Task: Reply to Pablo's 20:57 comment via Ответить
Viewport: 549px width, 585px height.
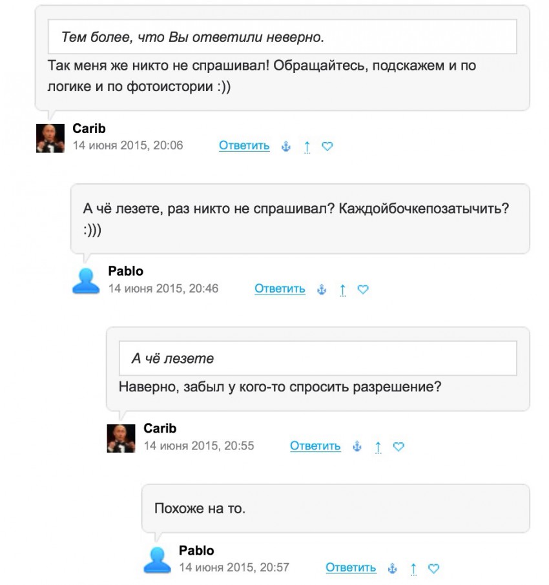Action: tap(351, 568)
